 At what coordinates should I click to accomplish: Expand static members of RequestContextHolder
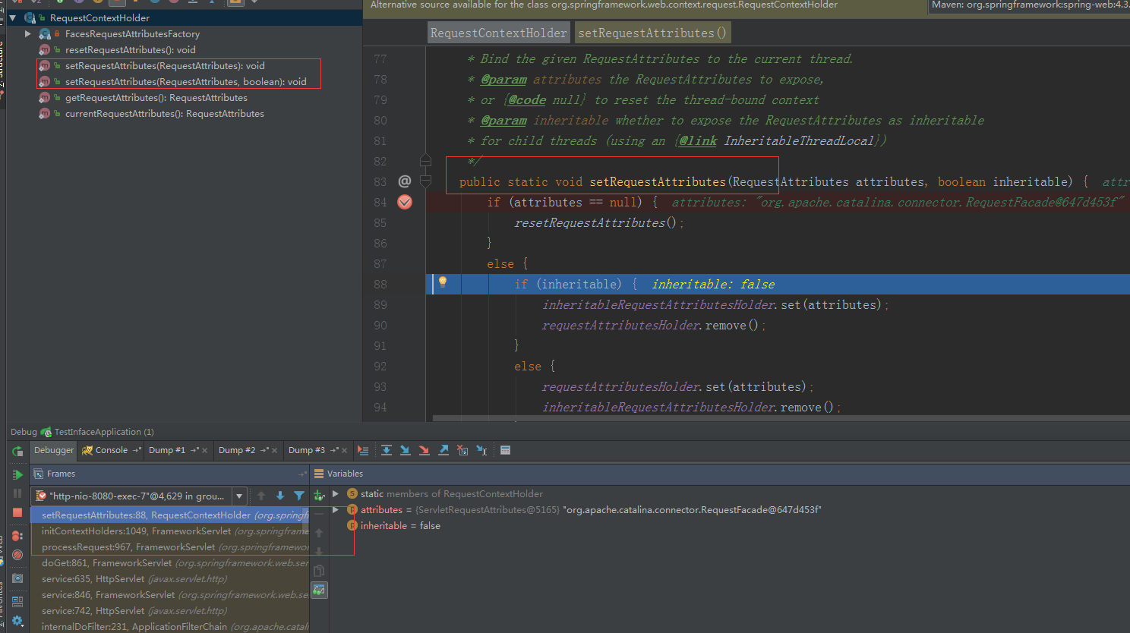(x=336, y=494)
